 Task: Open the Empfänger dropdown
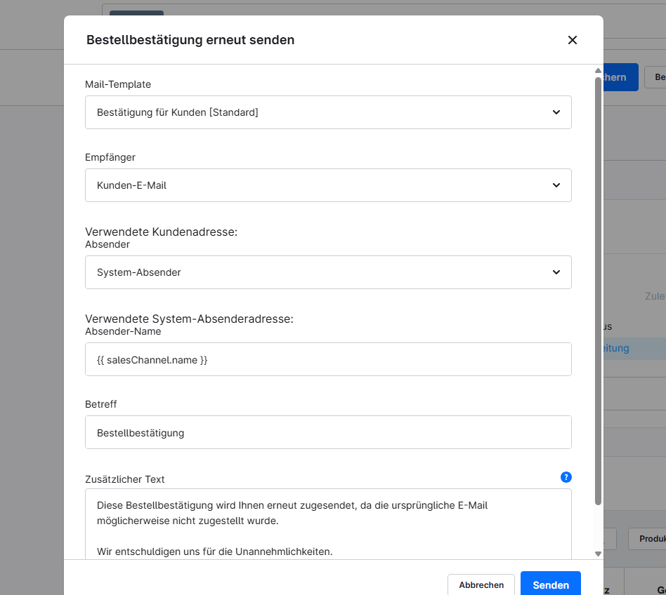click(x=328, y=185)
